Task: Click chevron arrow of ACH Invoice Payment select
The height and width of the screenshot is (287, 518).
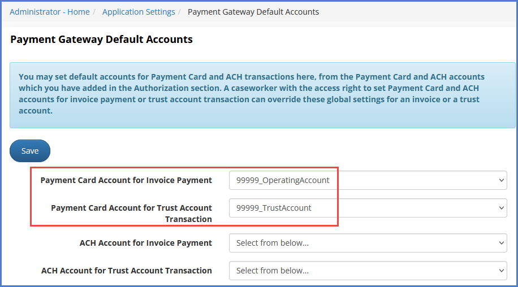Action: pyautogui.click(x=501, y=243)
